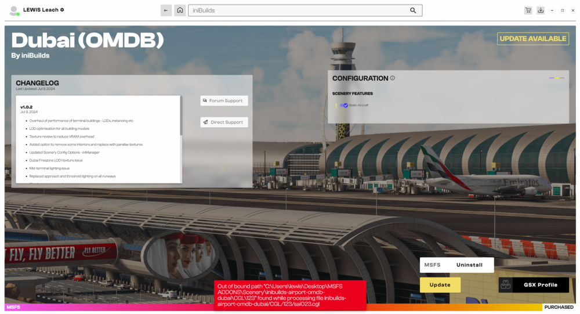Open the GSX Profile
Viewport: 580px width, 314px height.
click(x=540, y=285)
